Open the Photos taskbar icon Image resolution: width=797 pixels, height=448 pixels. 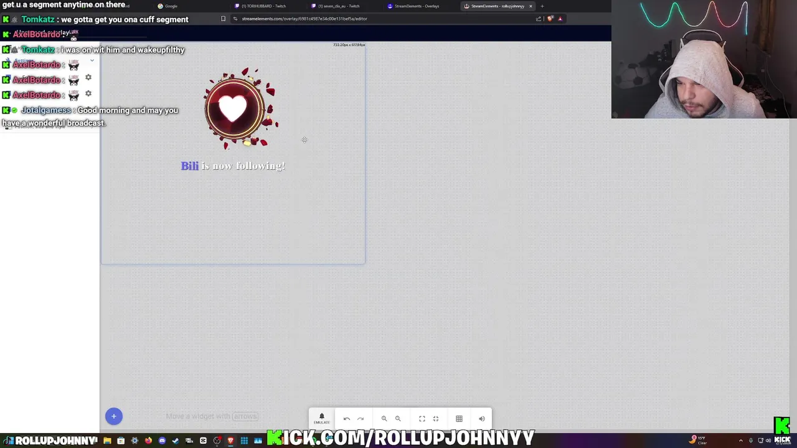coord(258,441)
